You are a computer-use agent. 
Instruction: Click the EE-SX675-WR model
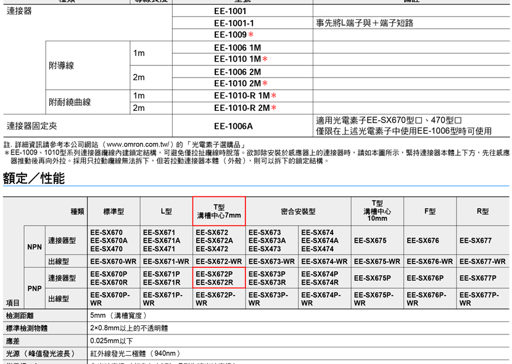point(377,262)
